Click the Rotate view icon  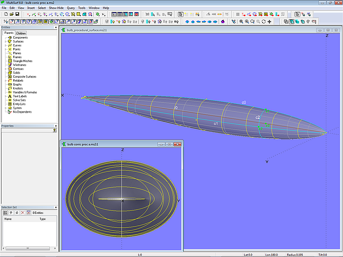click(x=264, y=22)
